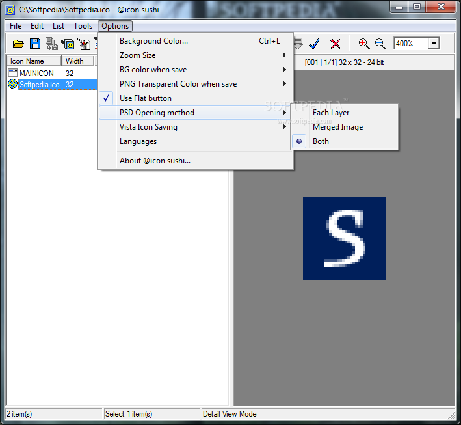The height and width of the screenshot is (425, 461).
Task: Click the gray save-multiple-icons toolbar icon
Action: tap(51, 44)
